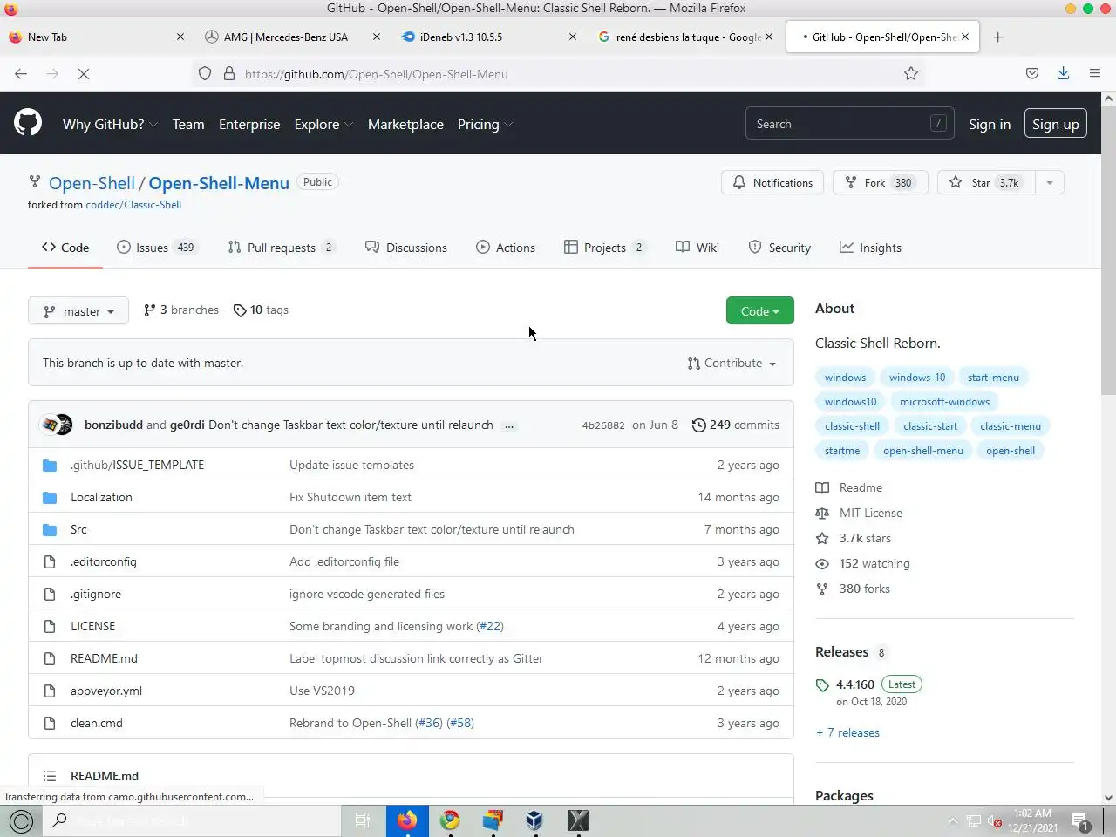Click the Save to Pocket icon
The height and width of the screenshot is (837, 1116).
1032,74
